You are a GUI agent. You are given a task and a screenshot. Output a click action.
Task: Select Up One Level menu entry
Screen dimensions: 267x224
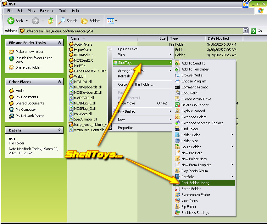128,49
